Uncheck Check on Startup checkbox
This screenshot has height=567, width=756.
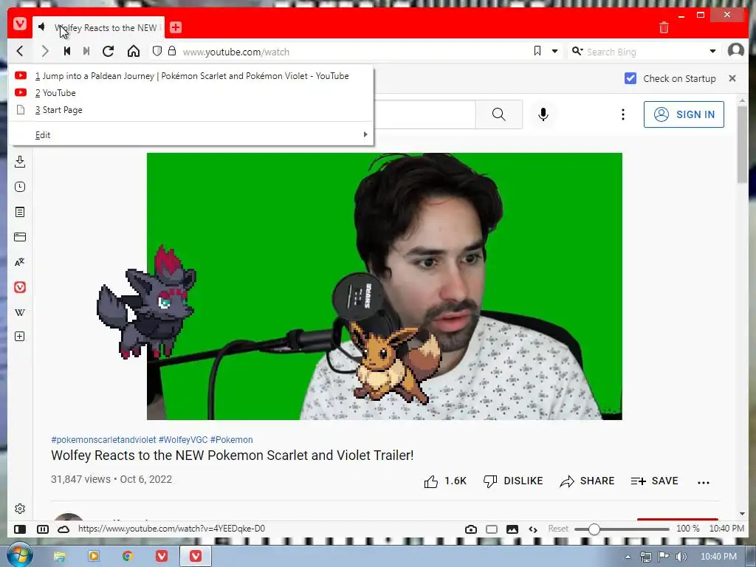pyautogui.click(x=630, y=78)
